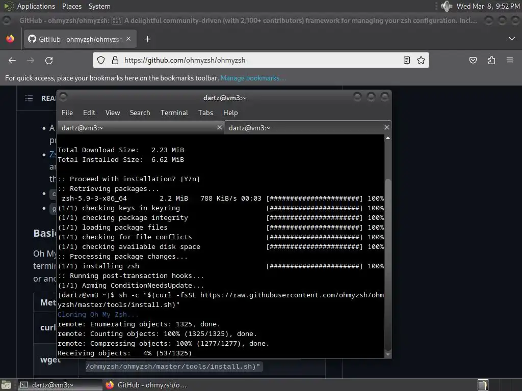
Task: Click 'Proceed with installation? [Y/n]' line
Action: pyautogui.click(x=129, y=179)
